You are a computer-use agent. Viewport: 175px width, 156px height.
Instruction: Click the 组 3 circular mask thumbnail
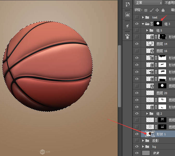click(x=158, y=24)
